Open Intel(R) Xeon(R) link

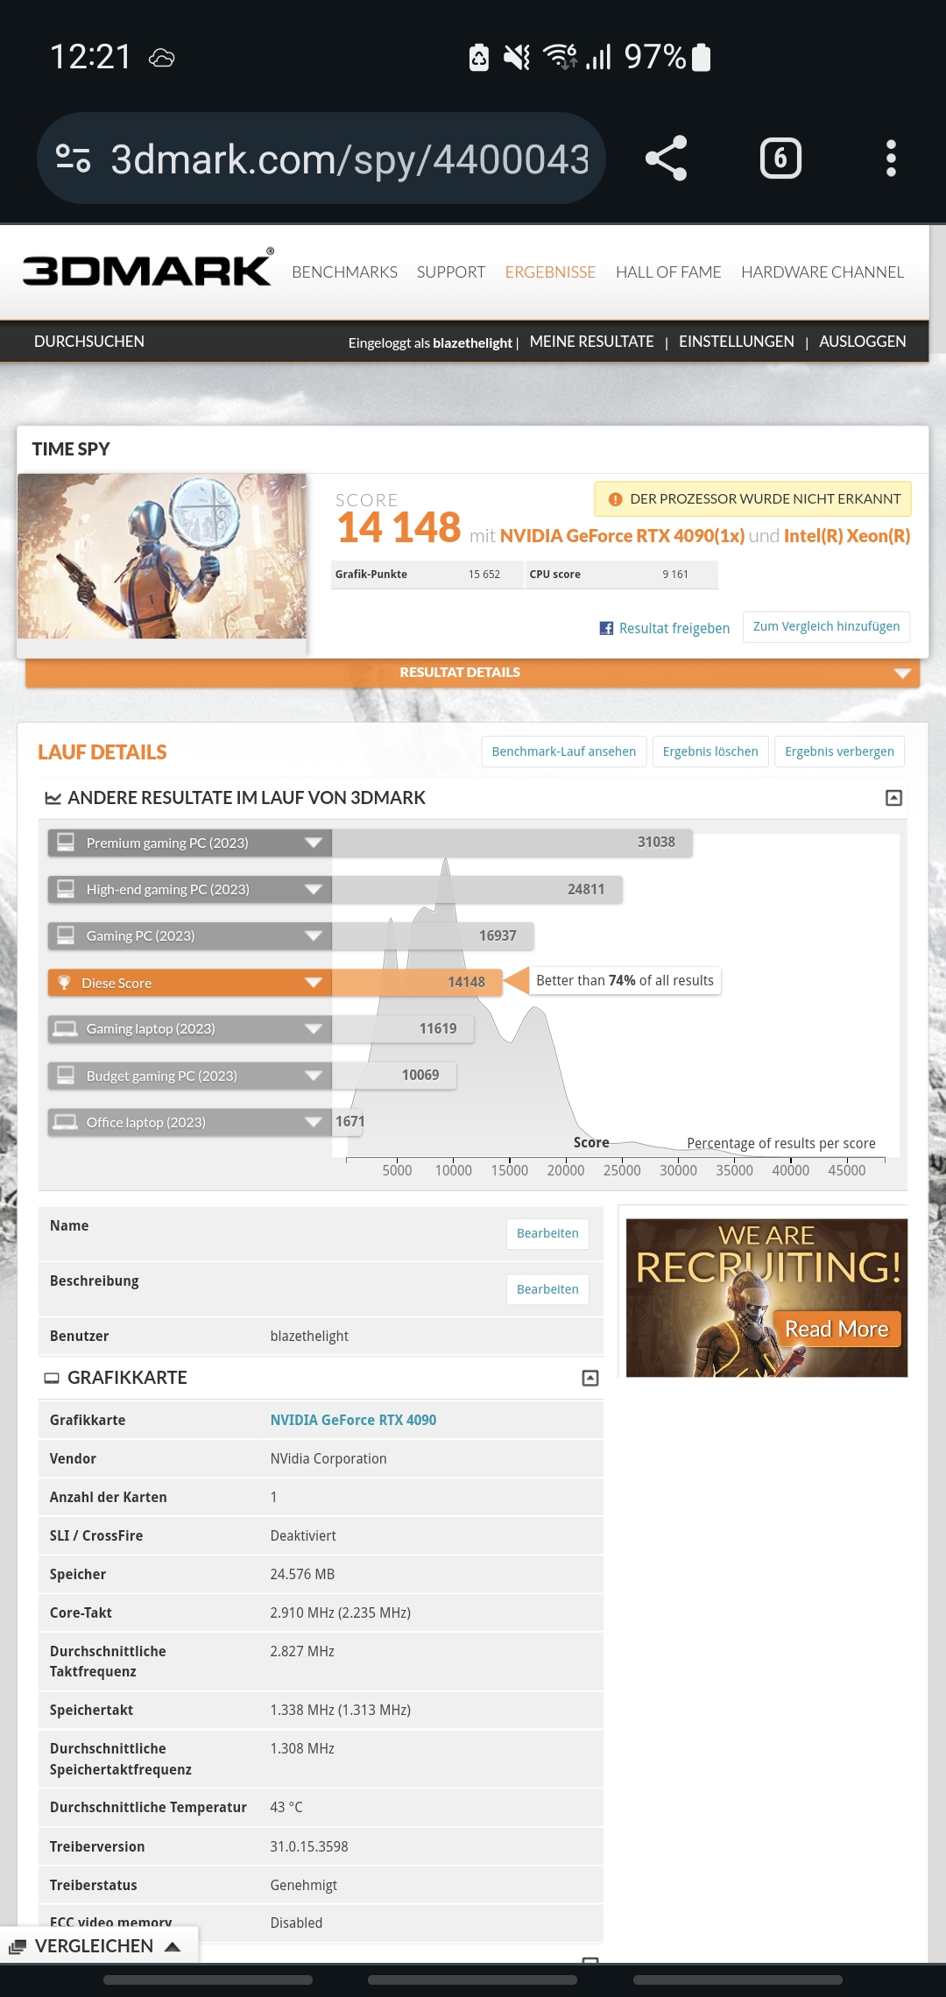pos(847,536)
